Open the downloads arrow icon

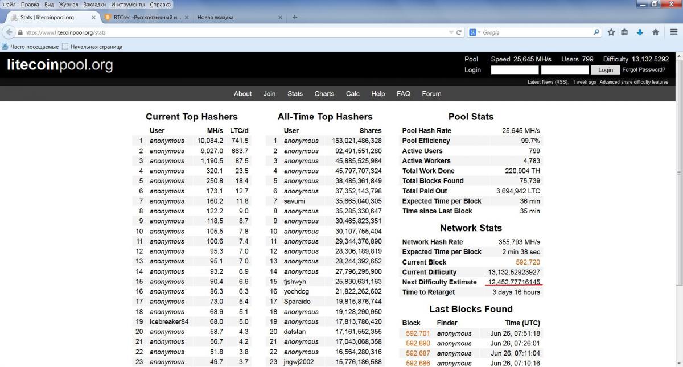click(x=640, y=32)
